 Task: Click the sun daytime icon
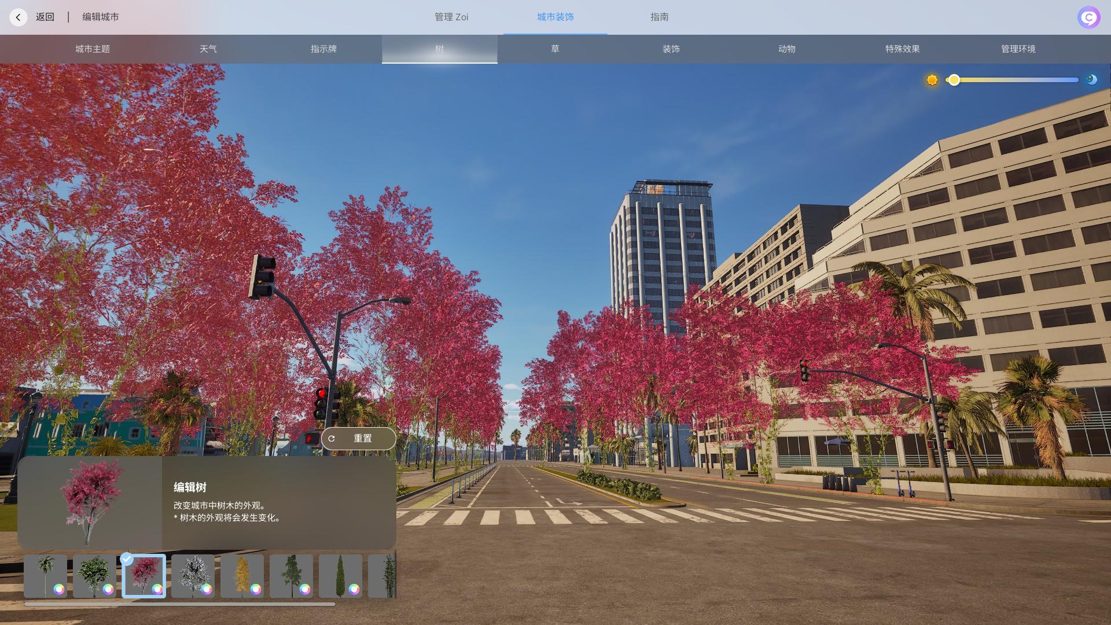click(x=932, y=80)
